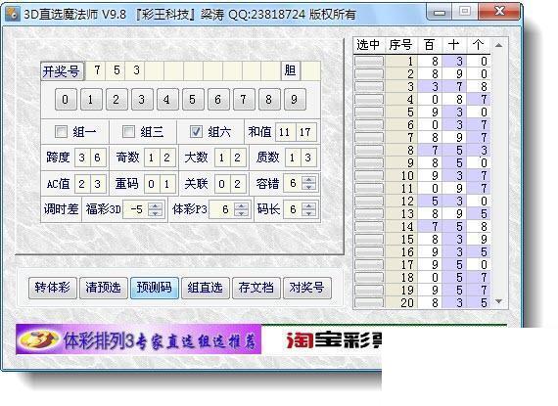Click first 开奖号 digit cell showing 7
Image resolution: width=558 pixels, height=406 pixels.
(97, 70)
